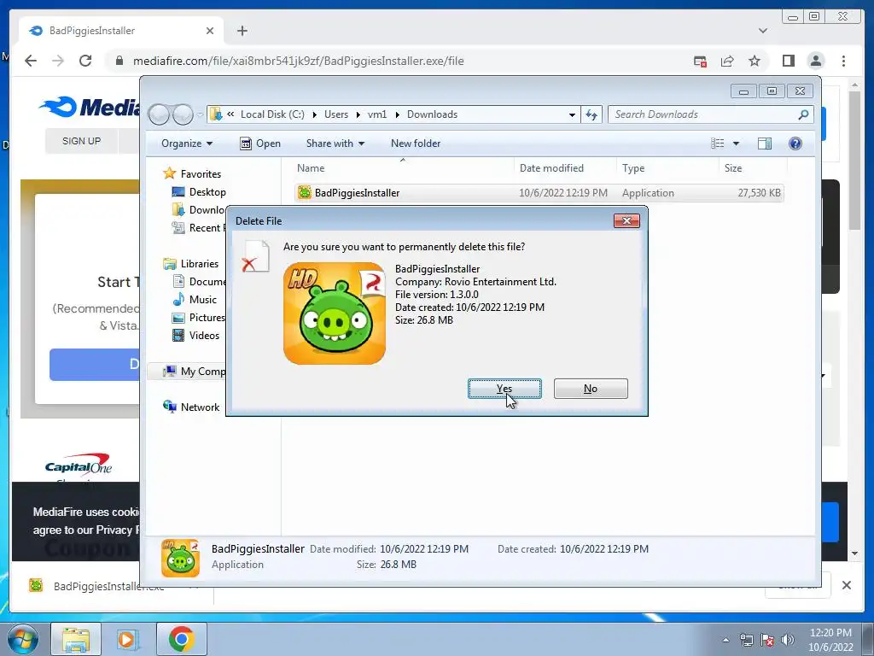This screenshot has height=656, width=874.
Task: Click Local Disk (C:) in address path
Action: click(x=272, y=114)
